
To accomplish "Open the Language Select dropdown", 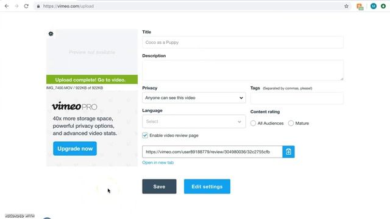I will [x=194, y=122].
